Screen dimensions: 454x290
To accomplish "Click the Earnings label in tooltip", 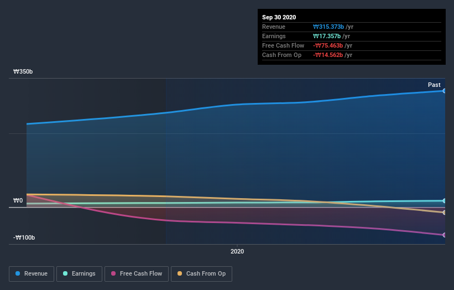I will (274, 36).
